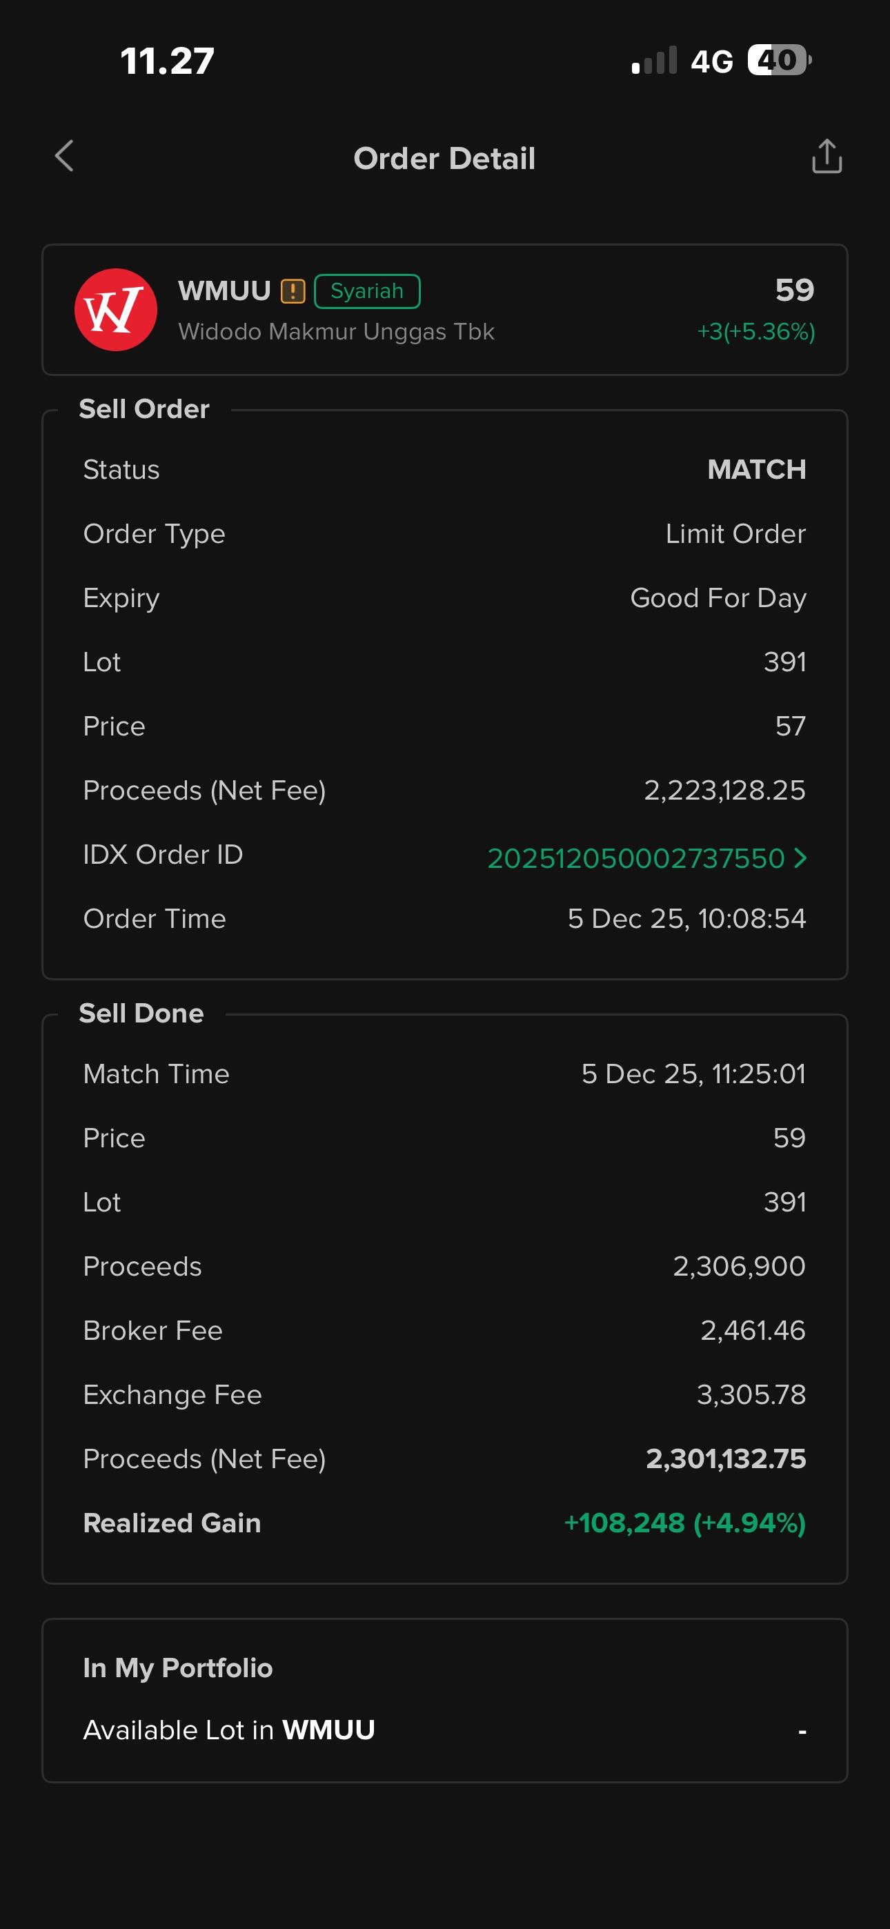Image resolution: width=890 pixels, height=1929 pixels.
Task: Tap the Realized Gain value
Action: coord(684,1523)
